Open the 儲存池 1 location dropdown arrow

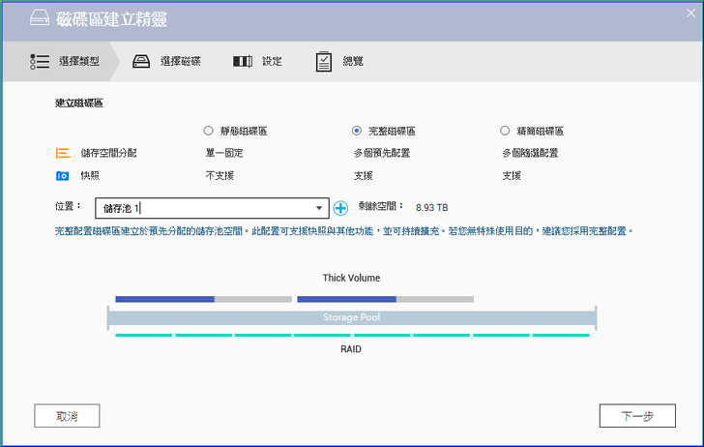tap(319, 208)
